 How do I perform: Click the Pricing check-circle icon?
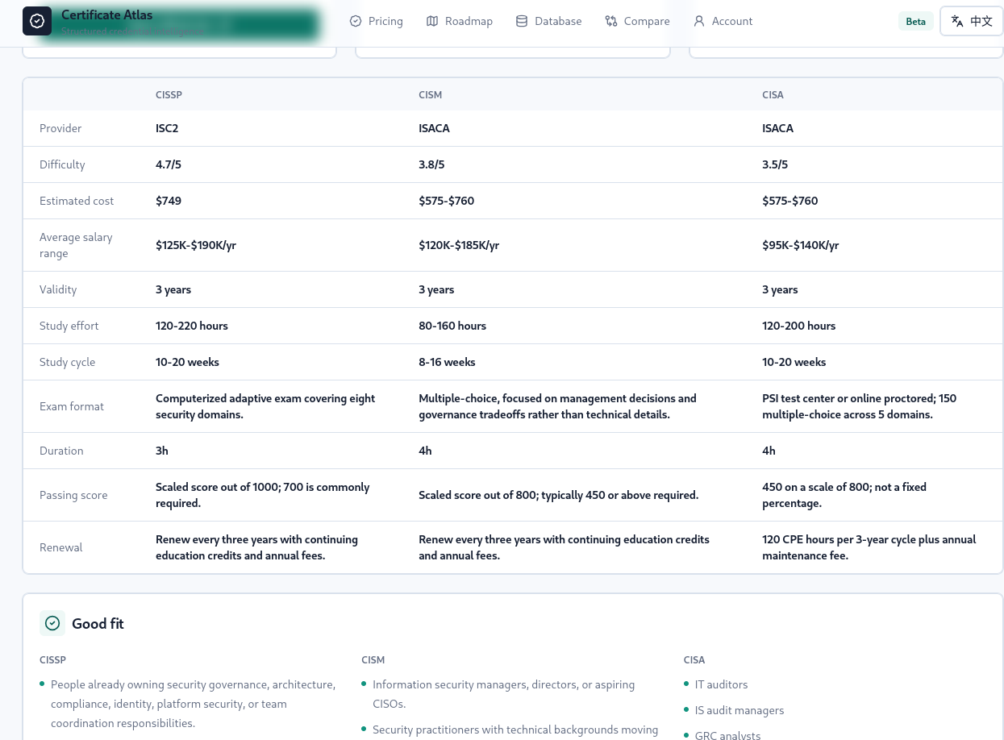(x=356, y=21)
